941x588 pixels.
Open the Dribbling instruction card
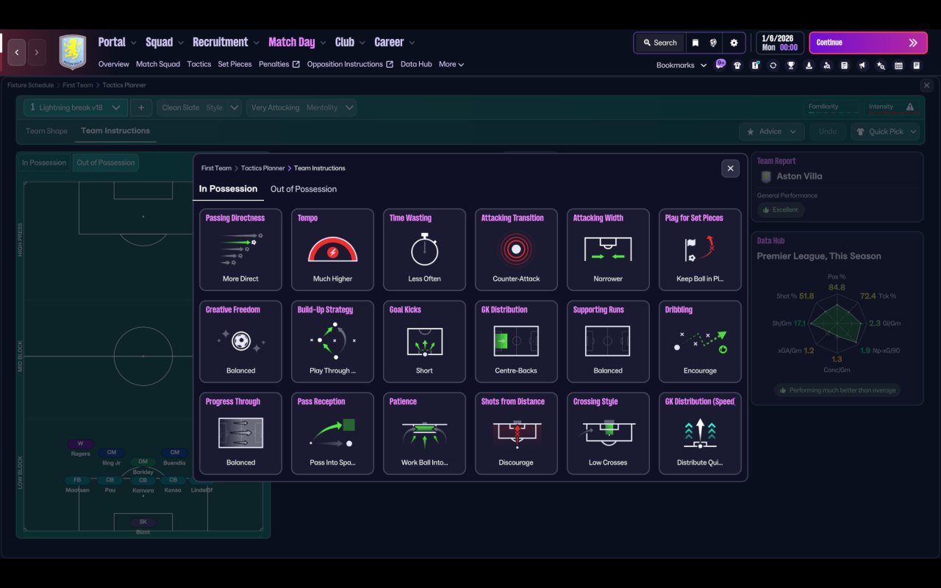pos(700,342)
